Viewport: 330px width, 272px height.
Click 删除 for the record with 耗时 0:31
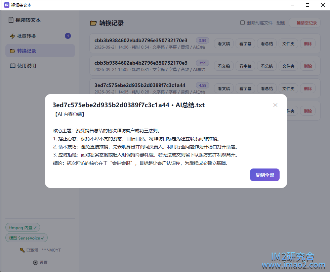point(308,66)
